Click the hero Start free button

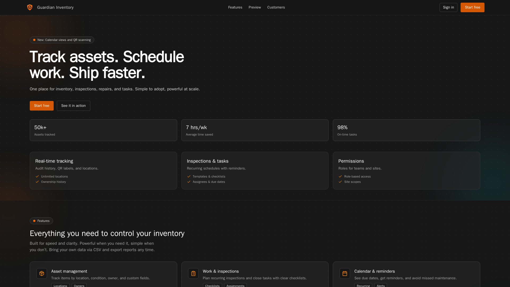pos(42,106)
